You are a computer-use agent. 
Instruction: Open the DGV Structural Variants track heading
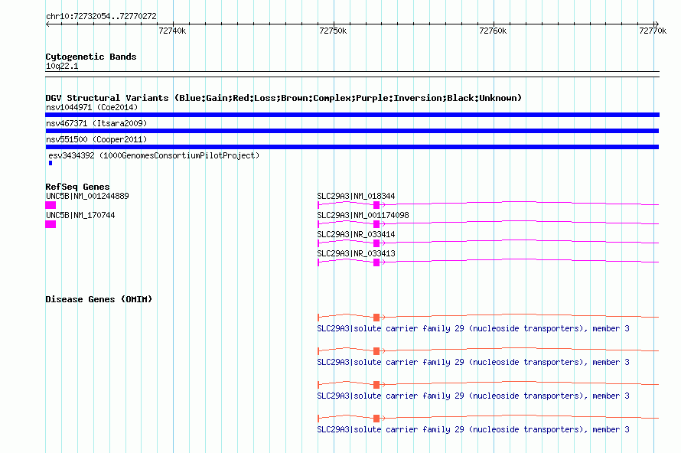point(284,98)
